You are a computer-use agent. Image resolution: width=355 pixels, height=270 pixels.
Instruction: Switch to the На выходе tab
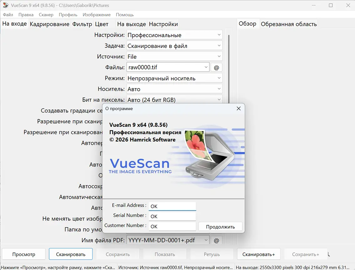[131, 24]
